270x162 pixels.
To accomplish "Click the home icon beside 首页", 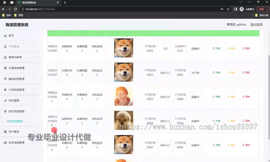I will coord(5,36).
